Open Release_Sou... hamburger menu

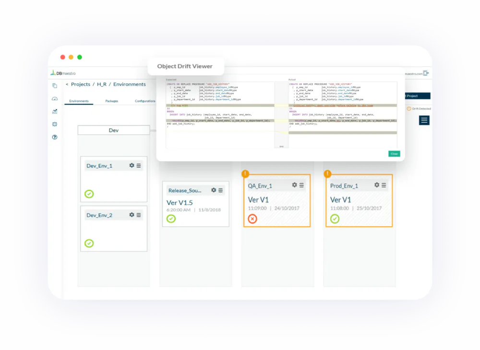point(221,190)
